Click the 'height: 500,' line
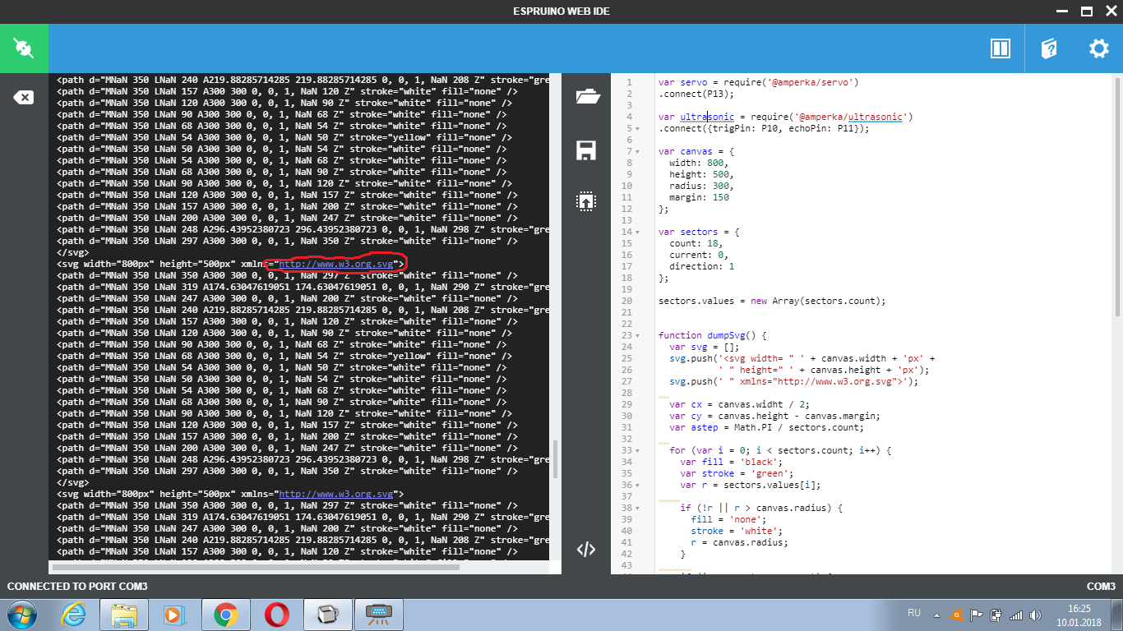Viewport: 1123px width, 631px height. pos(701,174)
